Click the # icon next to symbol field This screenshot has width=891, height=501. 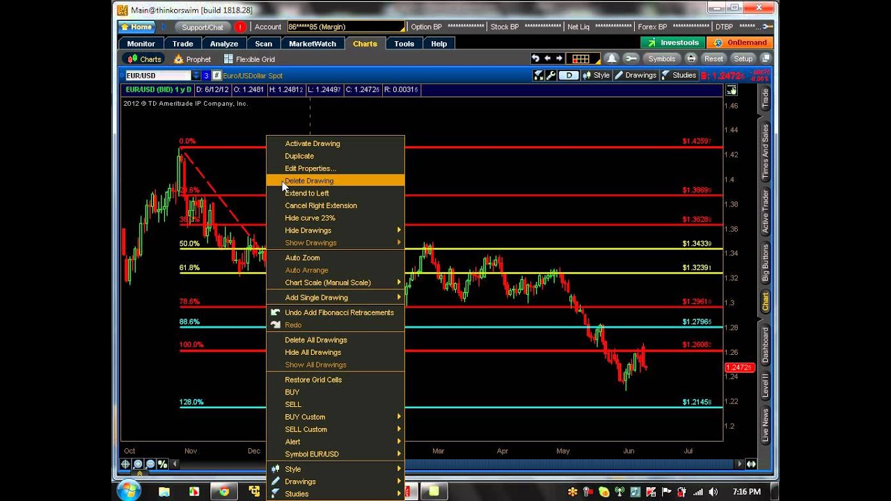click(216, 75)
